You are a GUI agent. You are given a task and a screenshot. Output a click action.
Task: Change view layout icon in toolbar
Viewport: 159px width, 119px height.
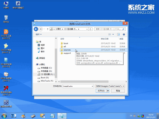coord(110,34)
